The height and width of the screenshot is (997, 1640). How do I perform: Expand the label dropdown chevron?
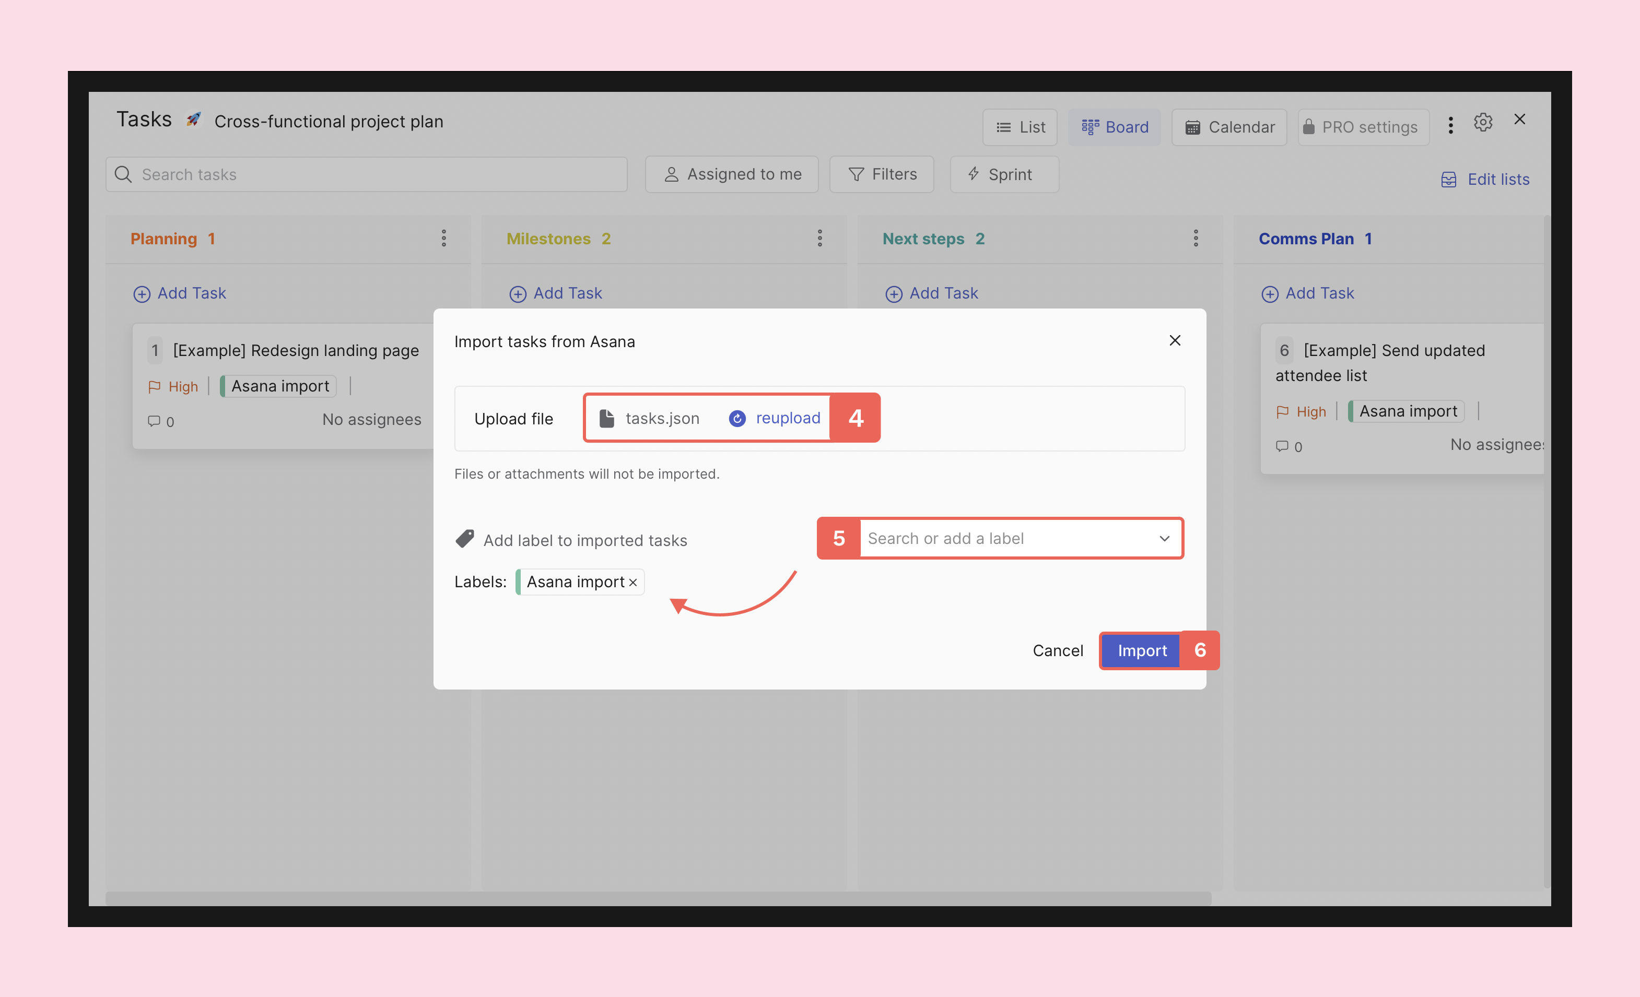tap(1164, 539)
